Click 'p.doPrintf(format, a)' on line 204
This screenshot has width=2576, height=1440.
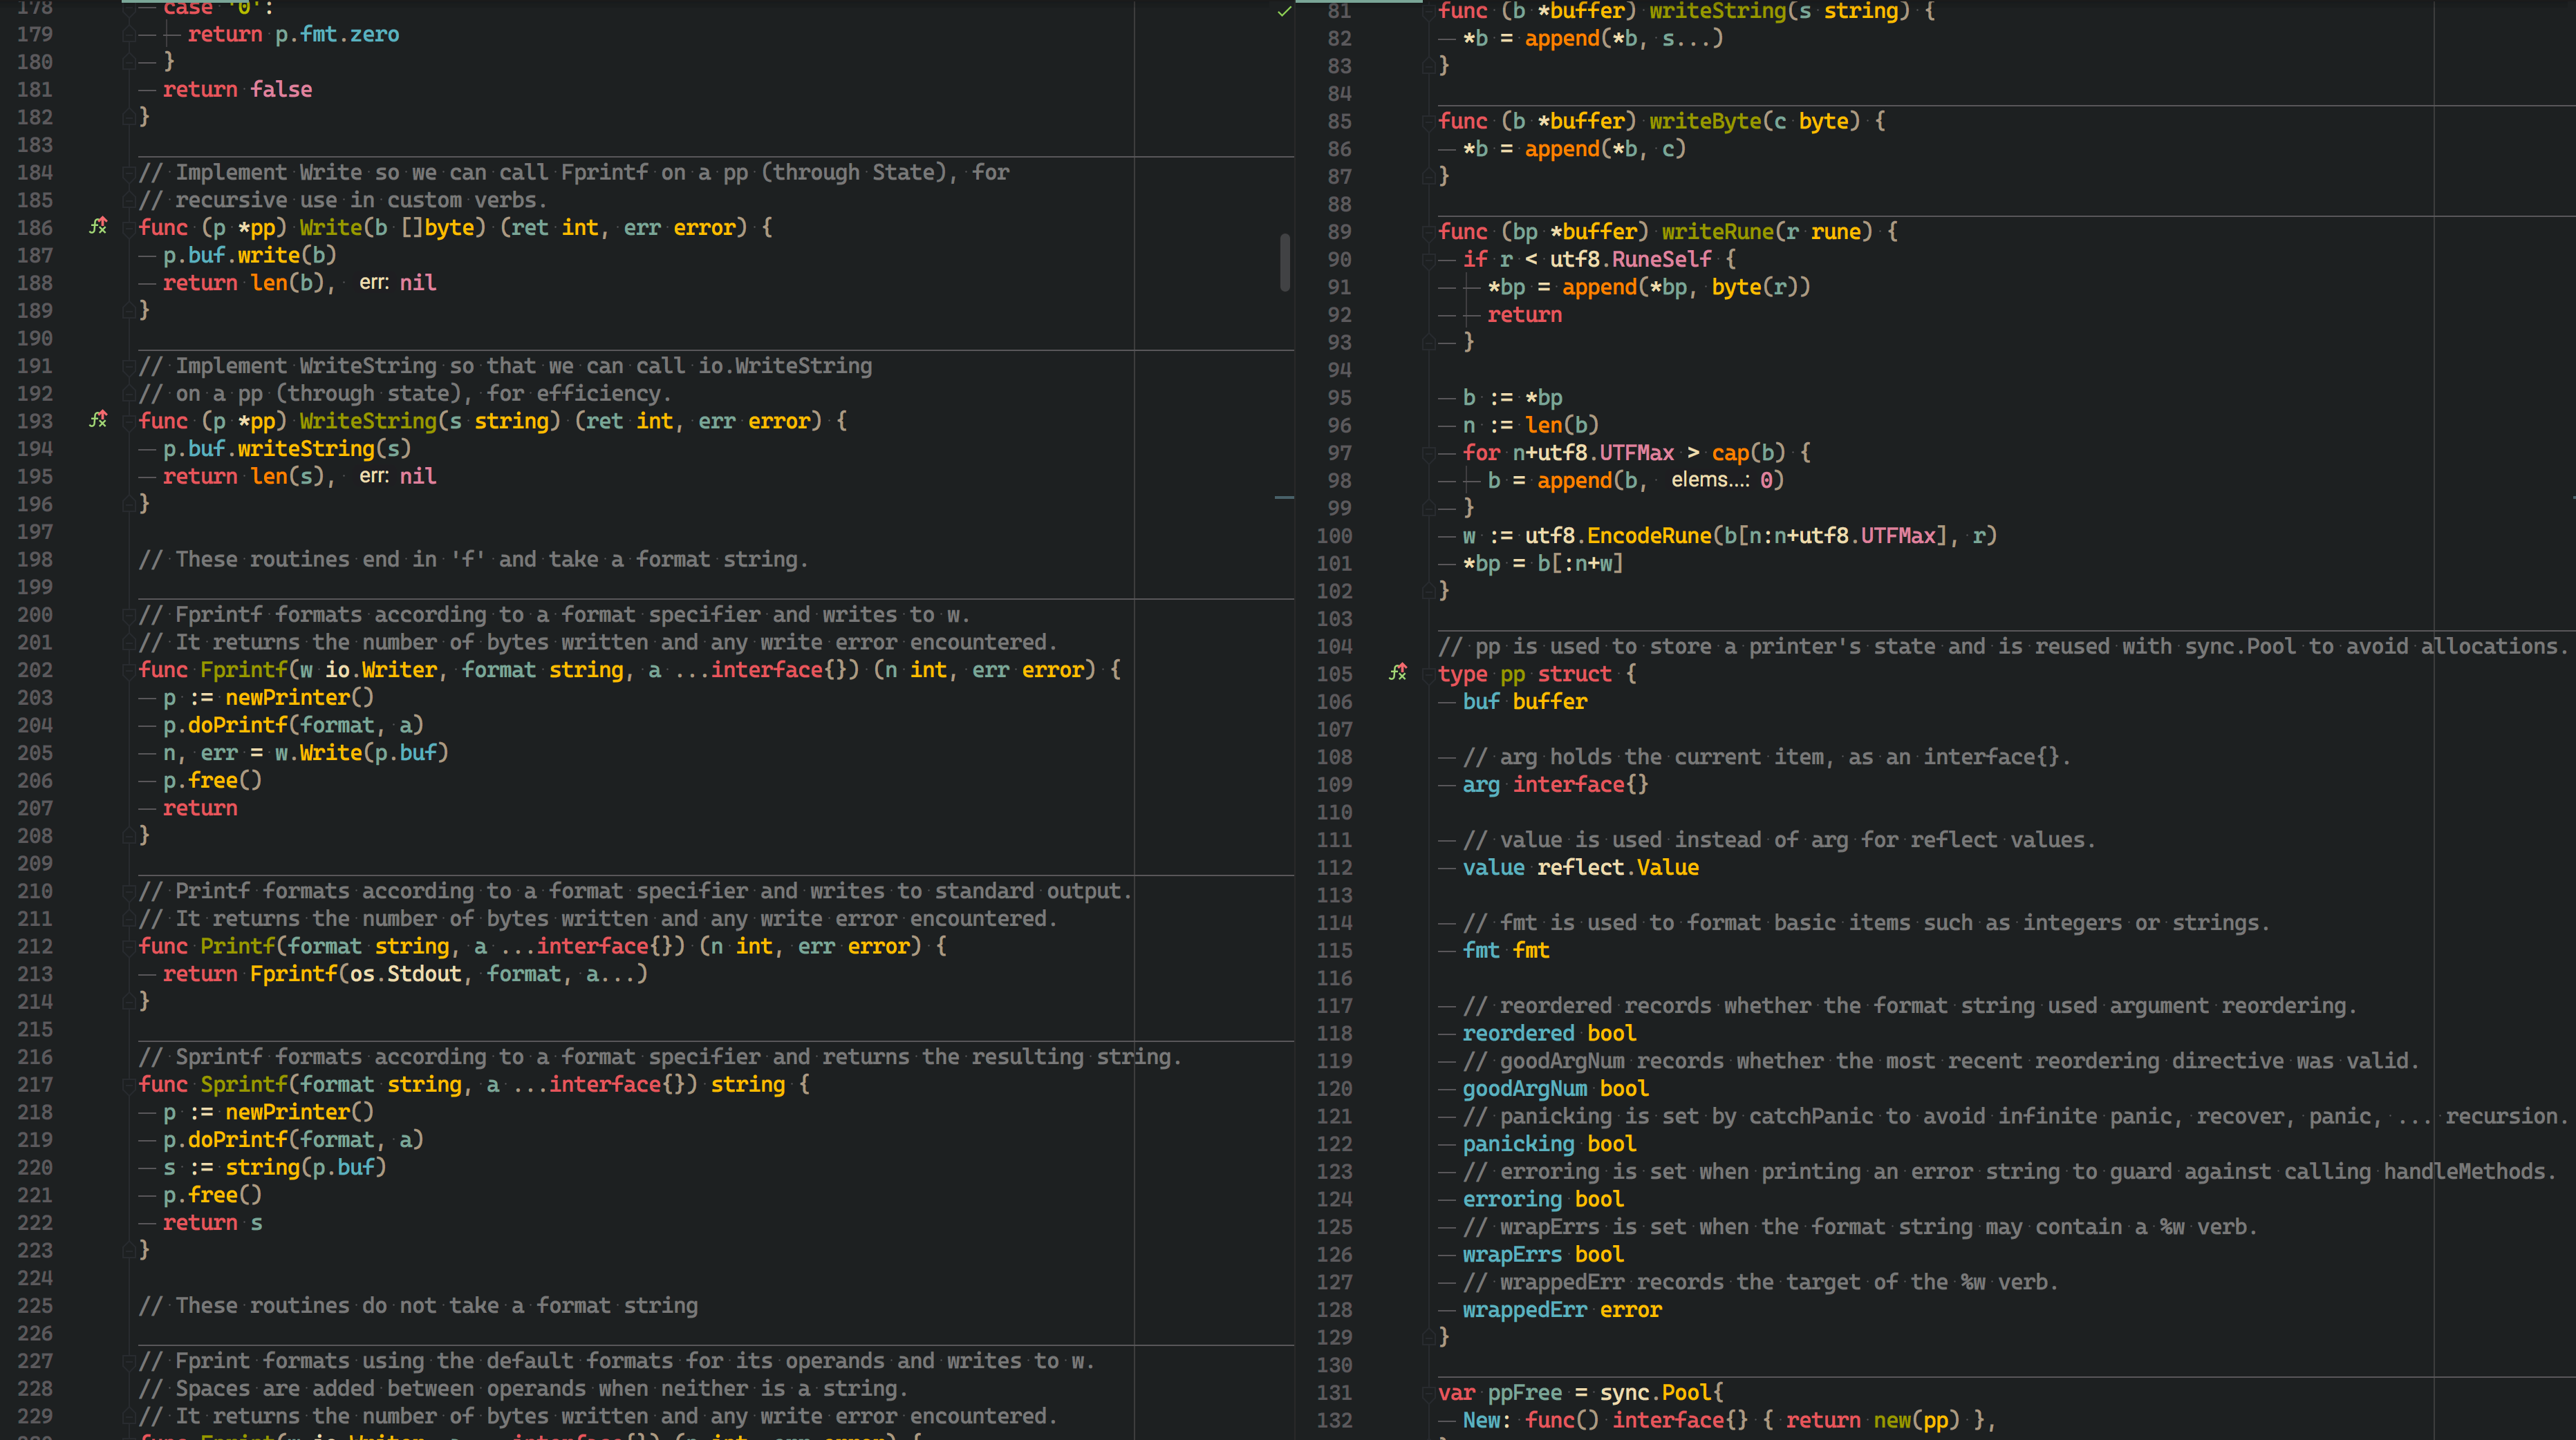(x=293, y=726)
